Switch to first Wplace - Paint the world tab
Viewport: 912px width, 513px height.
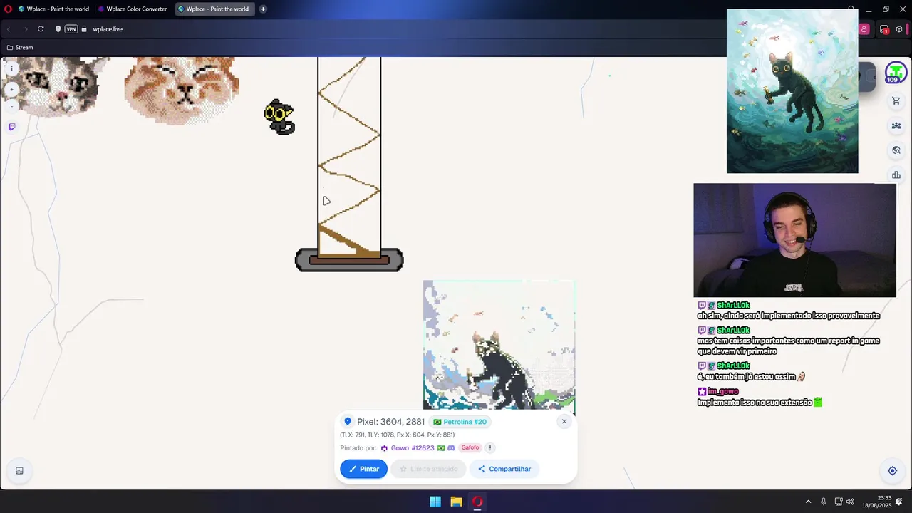(53, 9)
